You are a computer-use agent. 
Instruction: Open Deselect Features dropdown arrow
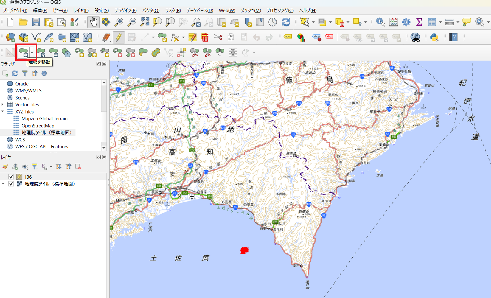point(348,22)
